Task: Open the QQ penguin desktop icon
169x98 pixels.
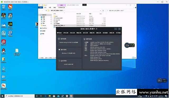Action: pos(3,51)
